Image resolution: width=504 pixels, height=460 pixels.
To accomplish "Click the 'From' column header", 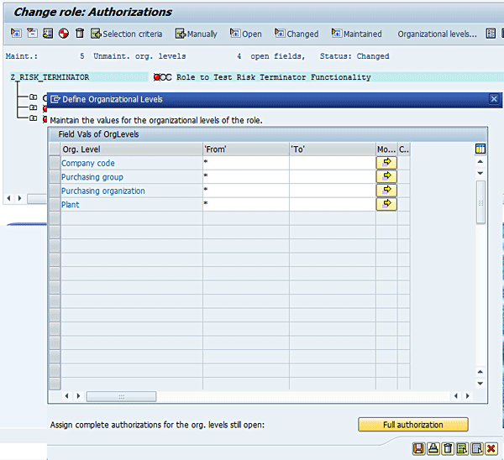I will 246,149.
